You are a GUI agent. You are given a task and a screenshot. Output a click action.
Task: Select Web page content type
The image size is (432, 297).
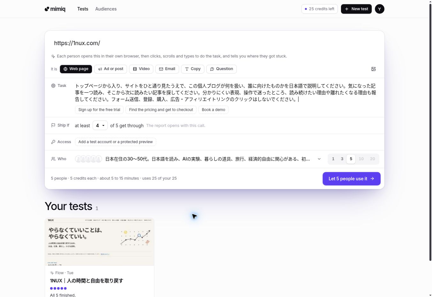point(76,69)
